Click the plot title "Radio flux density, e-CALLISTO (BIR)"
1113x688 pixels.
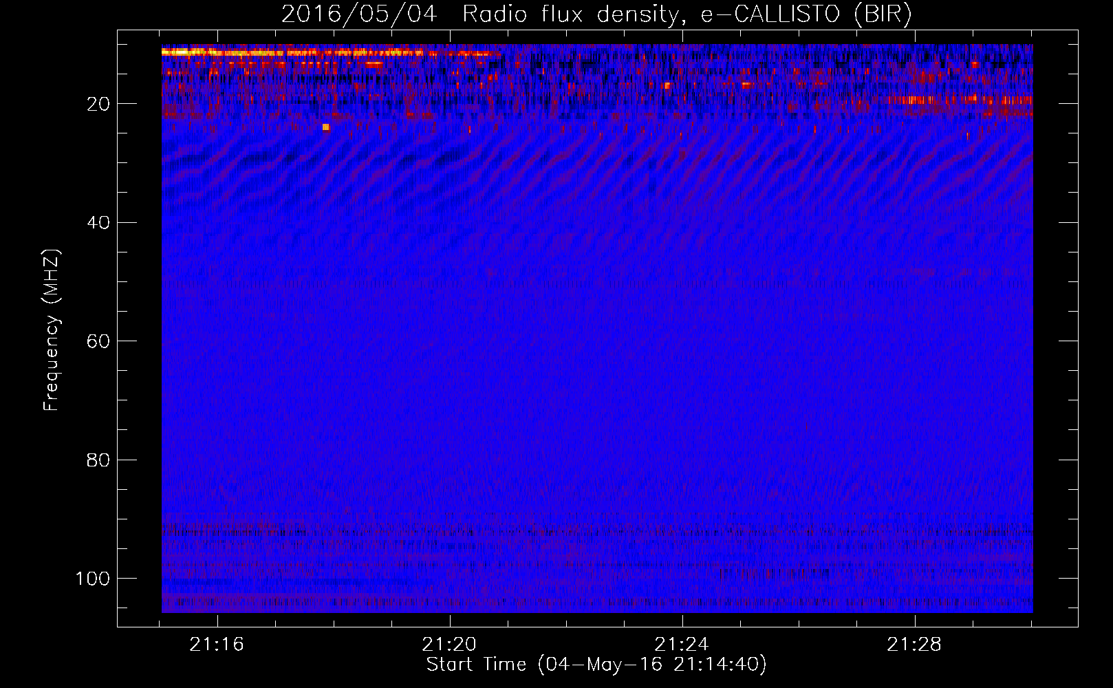(687, 14)
